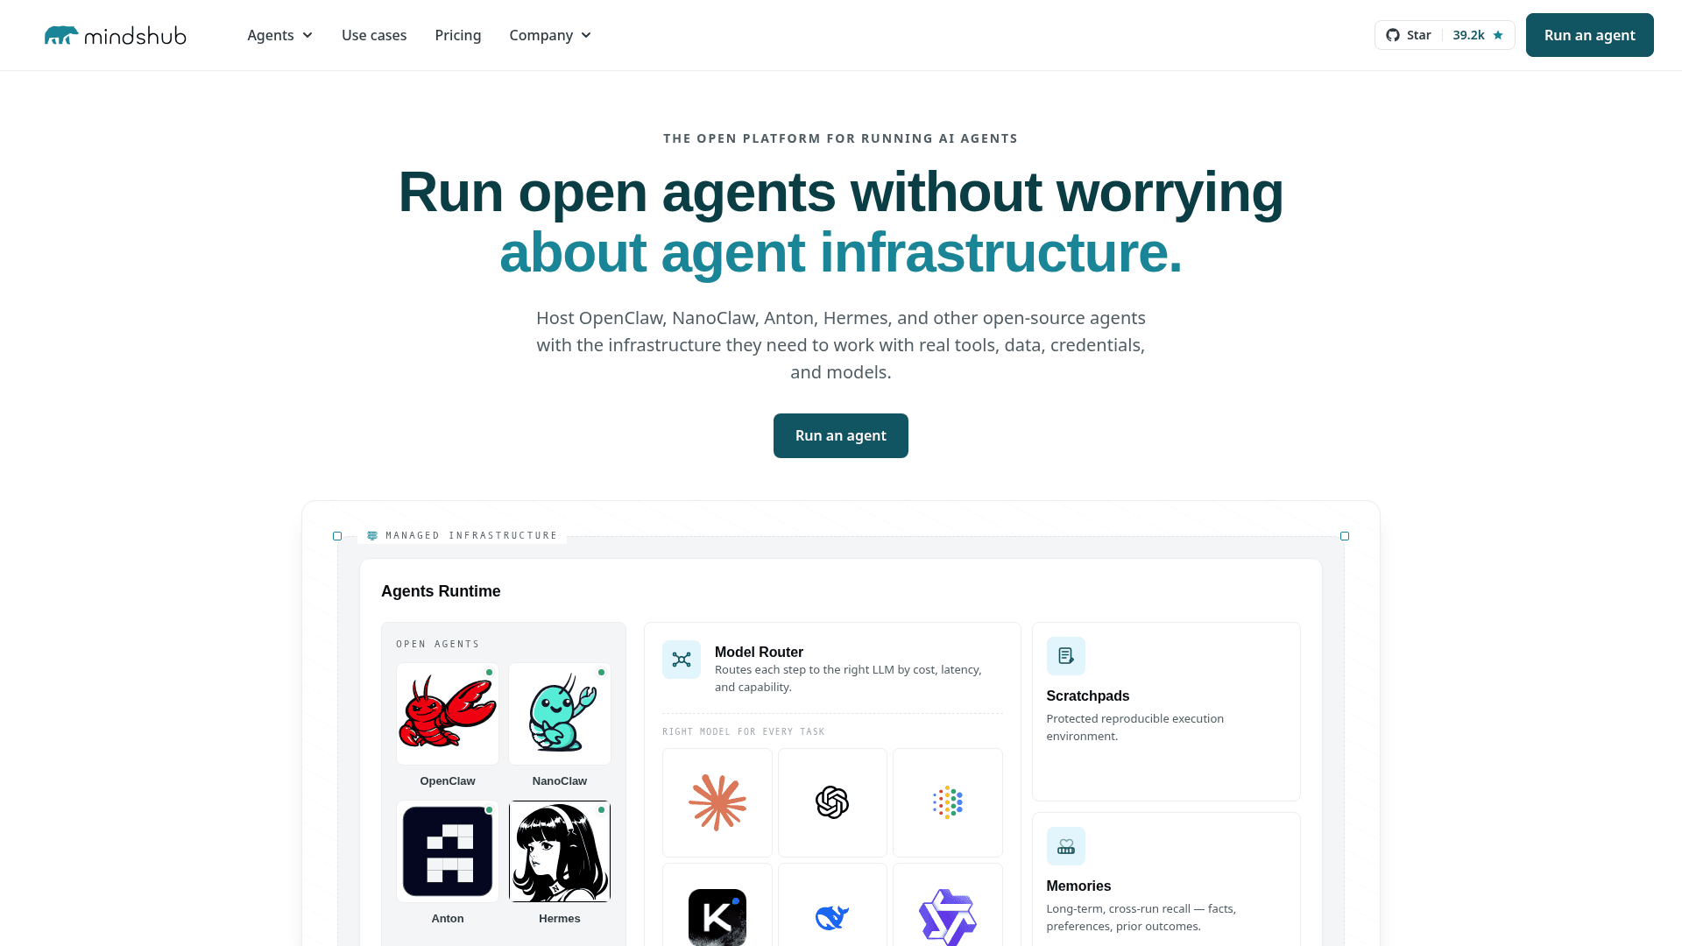This screenshot has width=1682, height=946.
Task: Click the header Run an agent button
Action: tap(1589, 35)
